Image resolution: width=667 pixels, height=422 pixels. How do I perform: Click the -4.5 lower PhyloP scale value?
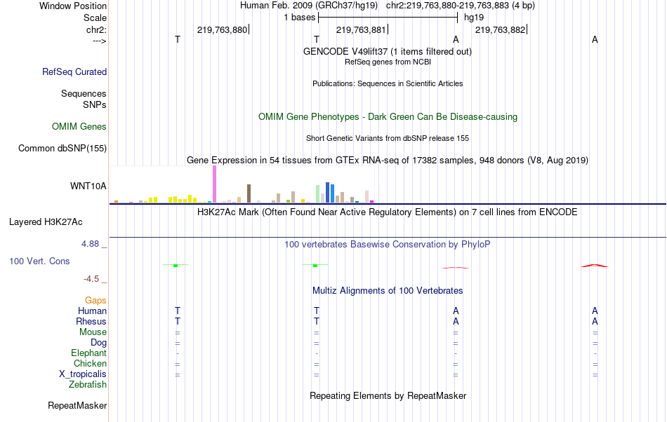91,279
